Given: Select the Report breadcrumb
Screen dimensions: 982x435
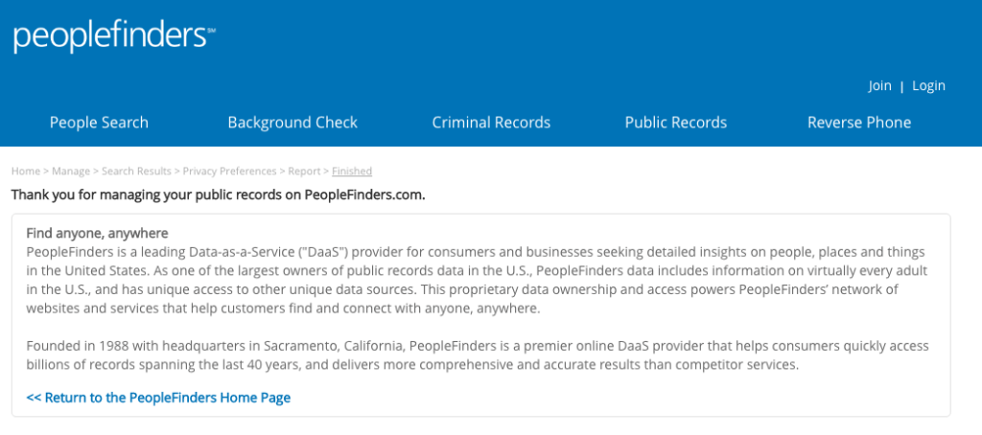Looking at the screenshot, I should click(x=304, y=172).
